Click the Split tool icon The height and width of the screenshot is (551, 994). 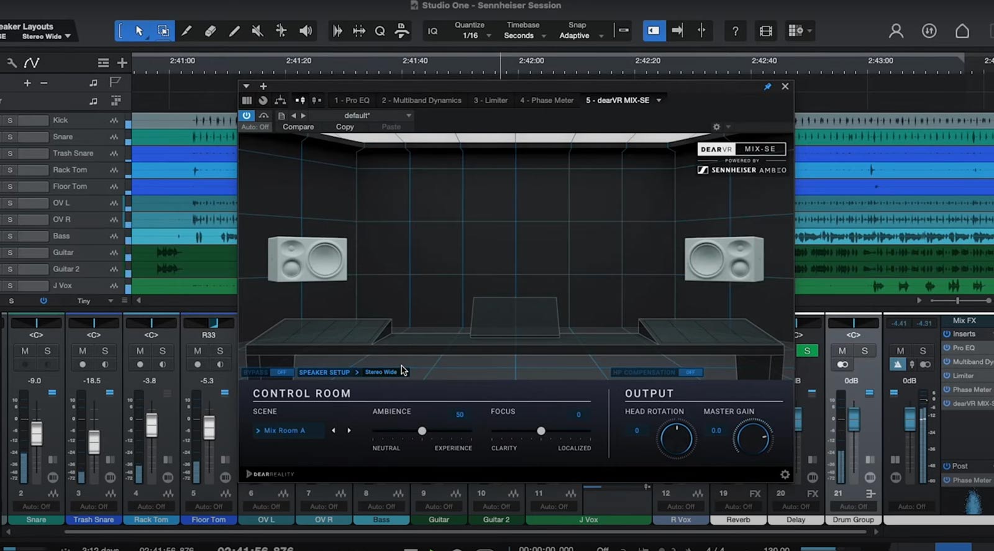tap(186, 31)
